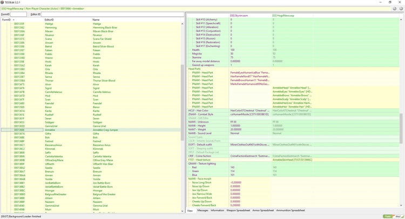Click the view pane vertical scrollbar thumb
Screen dimensions: 405x219
point(401,128)
